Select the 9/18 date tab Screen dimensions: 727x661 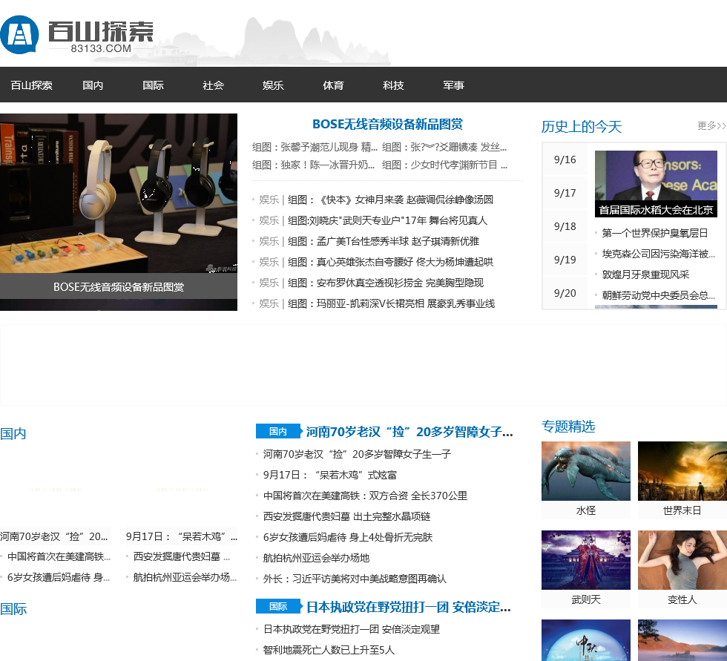[x=565, y=226]
